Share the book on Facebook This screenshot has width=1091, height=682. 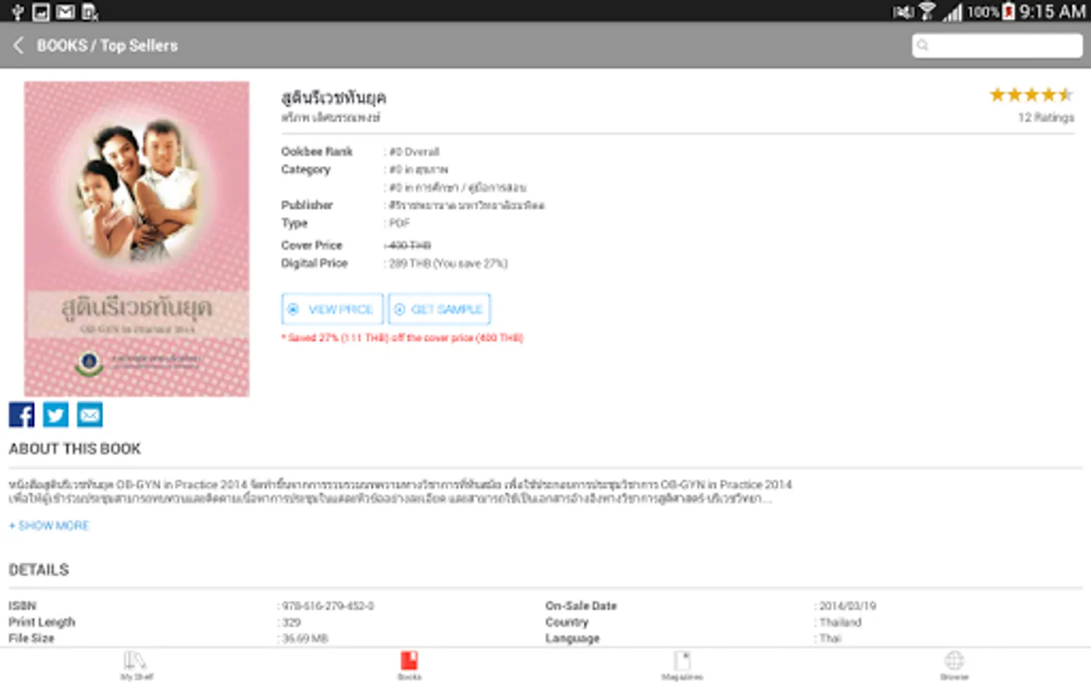click(x=21, y=415)
